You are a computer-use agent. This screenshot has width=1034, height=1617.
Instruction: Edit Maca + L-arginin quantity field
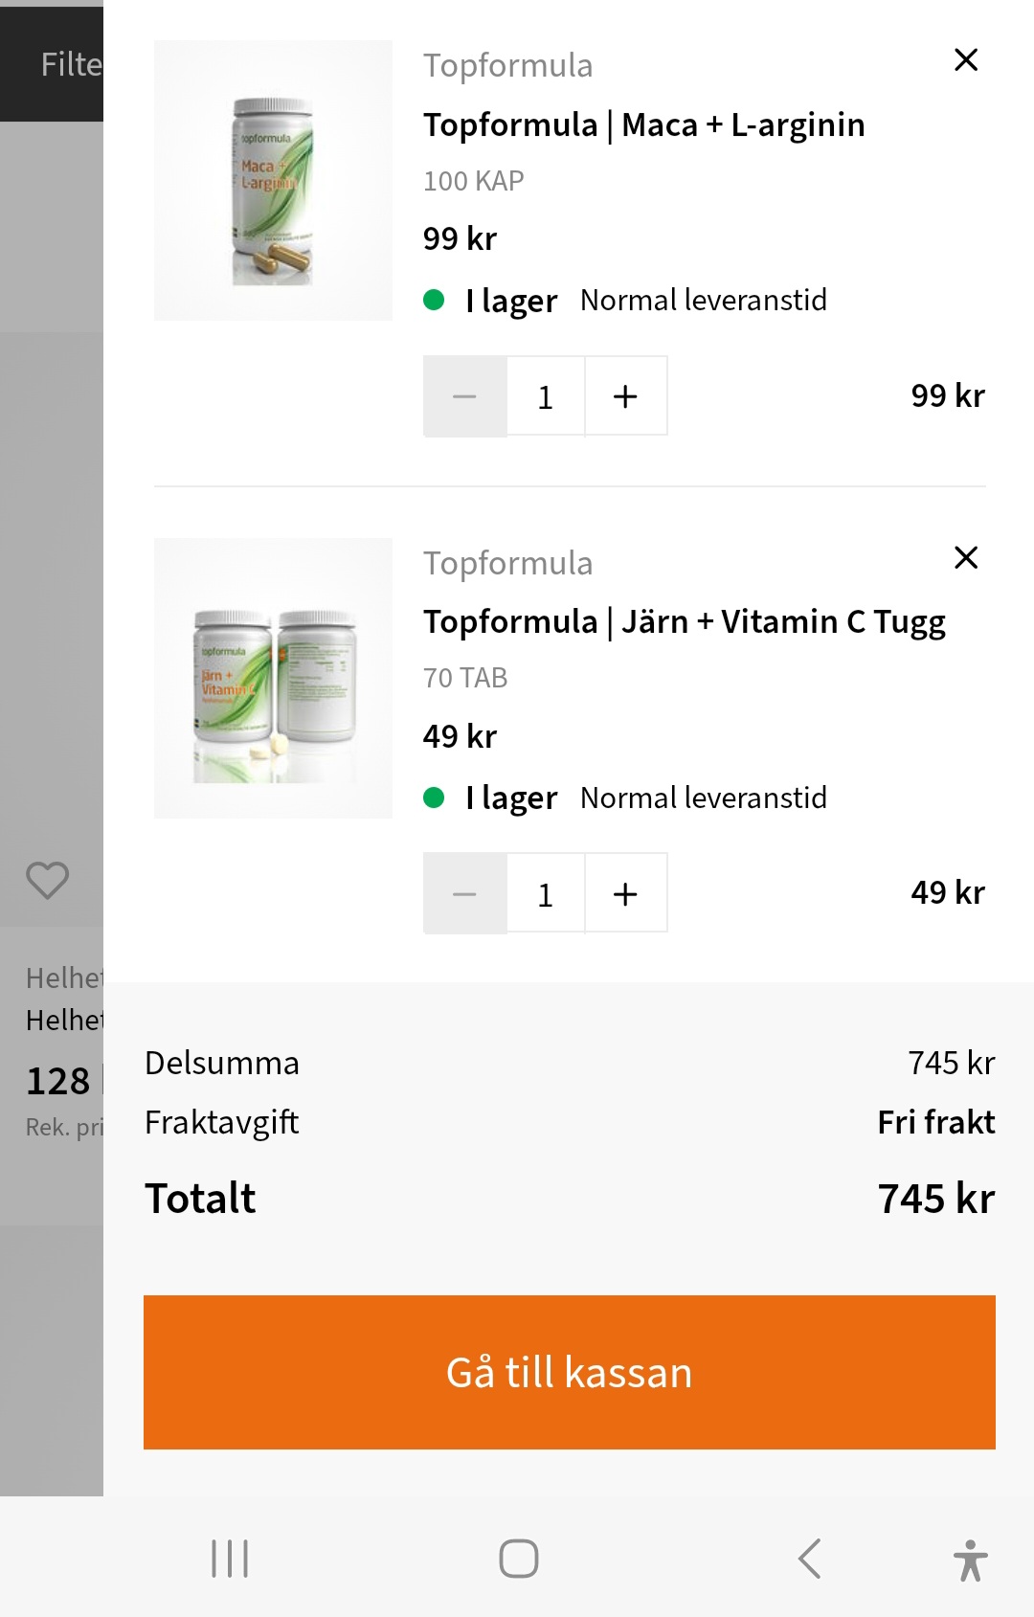(546, 396)
